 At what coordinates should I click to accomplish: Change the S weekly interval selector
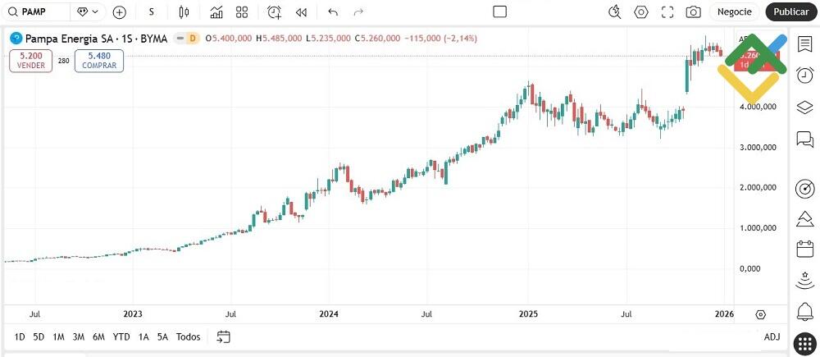152,11
